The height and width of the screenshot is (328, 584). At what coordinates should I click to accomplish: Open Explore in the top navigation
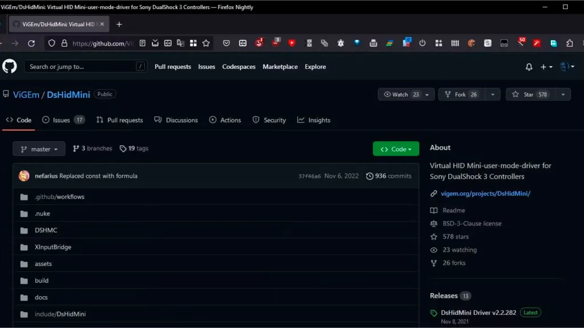pos(315,67)
